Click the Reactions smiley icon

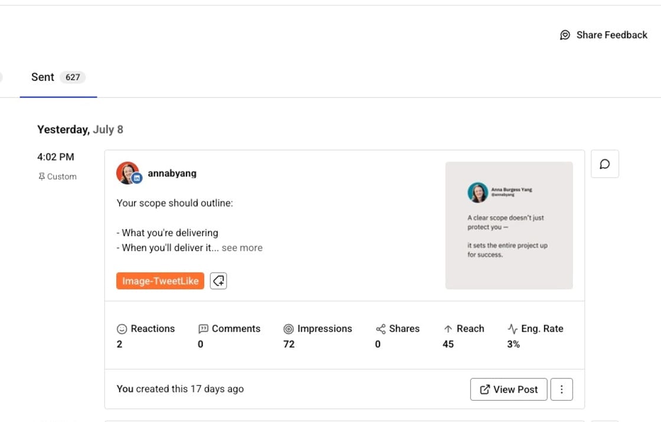pos(122,329)
